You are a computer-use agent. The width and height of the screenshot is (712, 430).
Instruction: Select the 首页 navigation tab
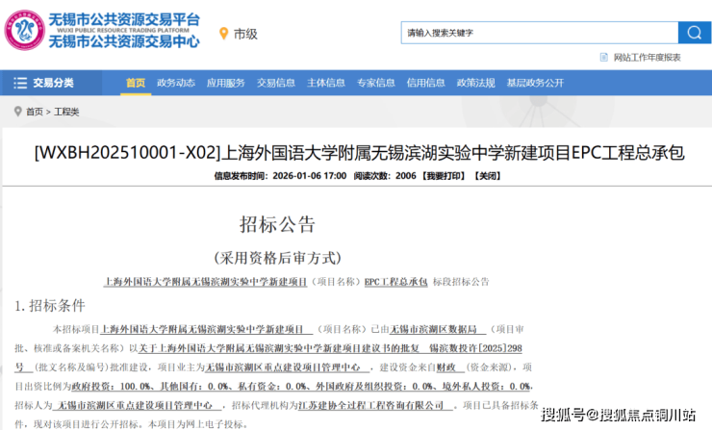click(x=136, y=83)
